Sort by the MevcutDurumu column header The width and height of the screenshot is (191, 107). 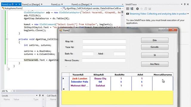(x=163, y=75)
